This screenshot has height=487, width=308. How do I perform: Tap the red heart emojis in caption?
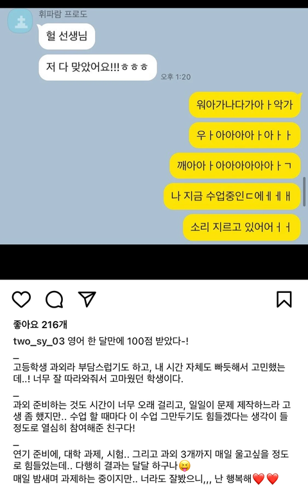(266, 479)
